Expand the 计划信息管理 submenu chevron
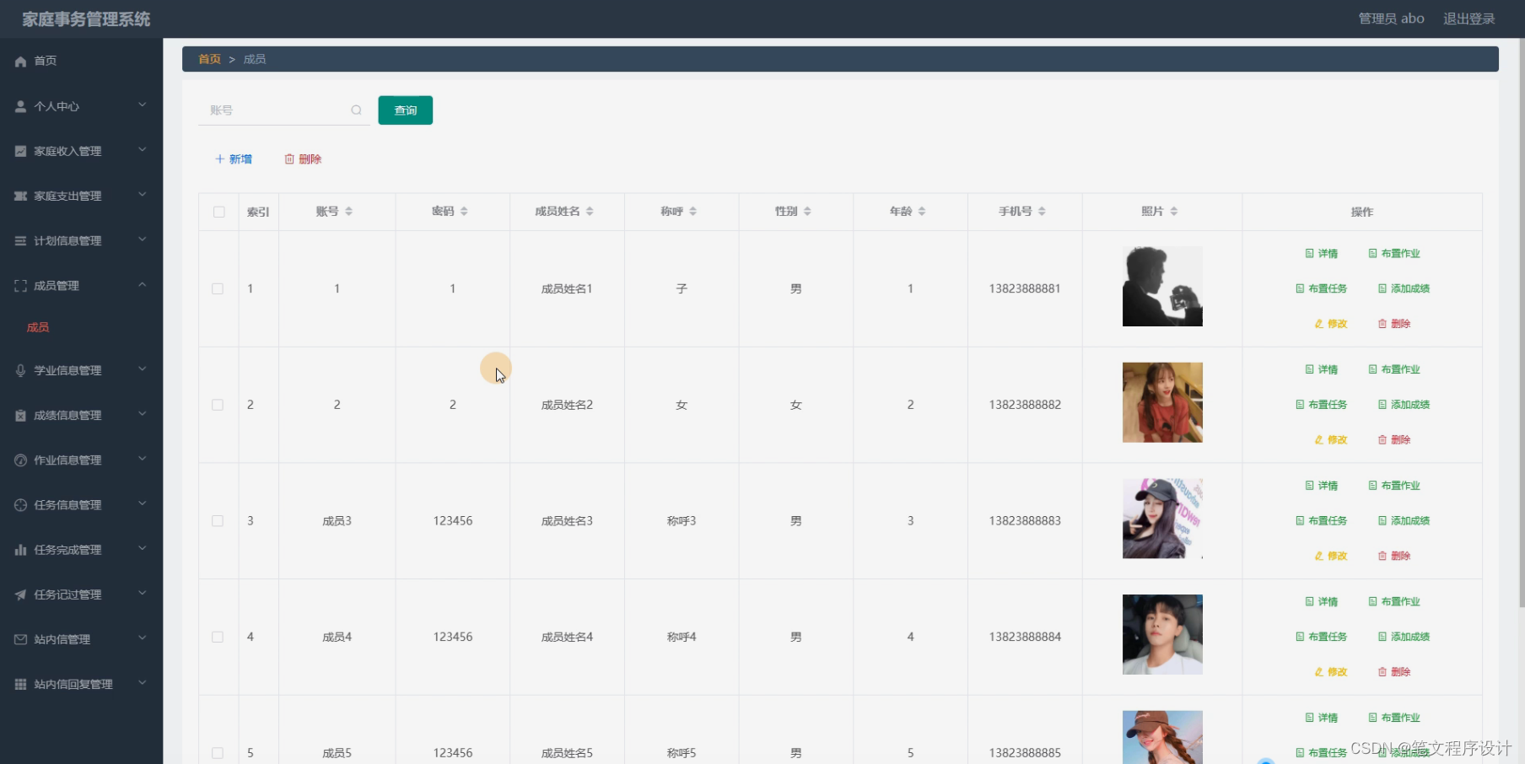The width and height of the screenshot is (1525, 764). click(143, 239)
